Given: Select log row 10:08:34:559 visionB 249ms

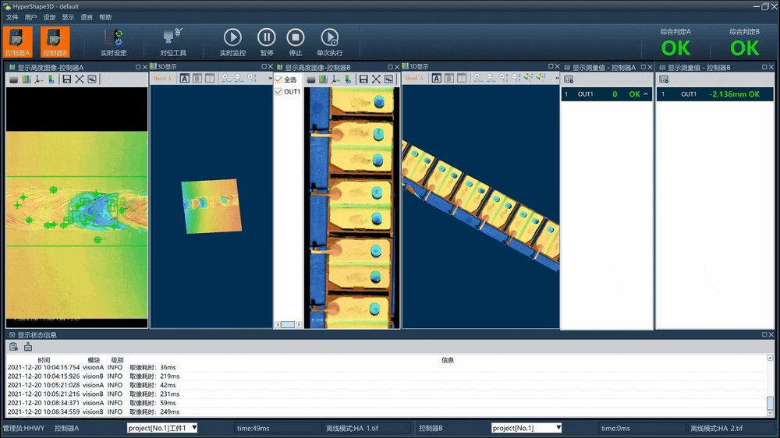Looking at the screenshot, I should (386, 412).
